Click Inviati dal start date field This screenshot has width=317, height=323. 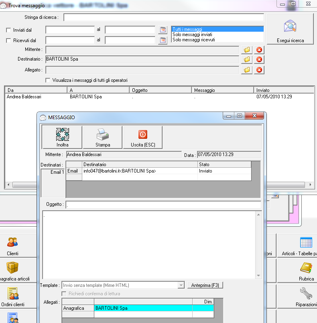[70, 30]
